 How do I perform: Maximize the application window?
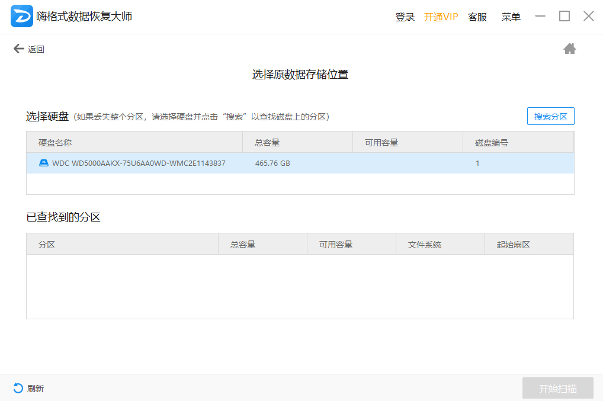click(x=564, y=17)
